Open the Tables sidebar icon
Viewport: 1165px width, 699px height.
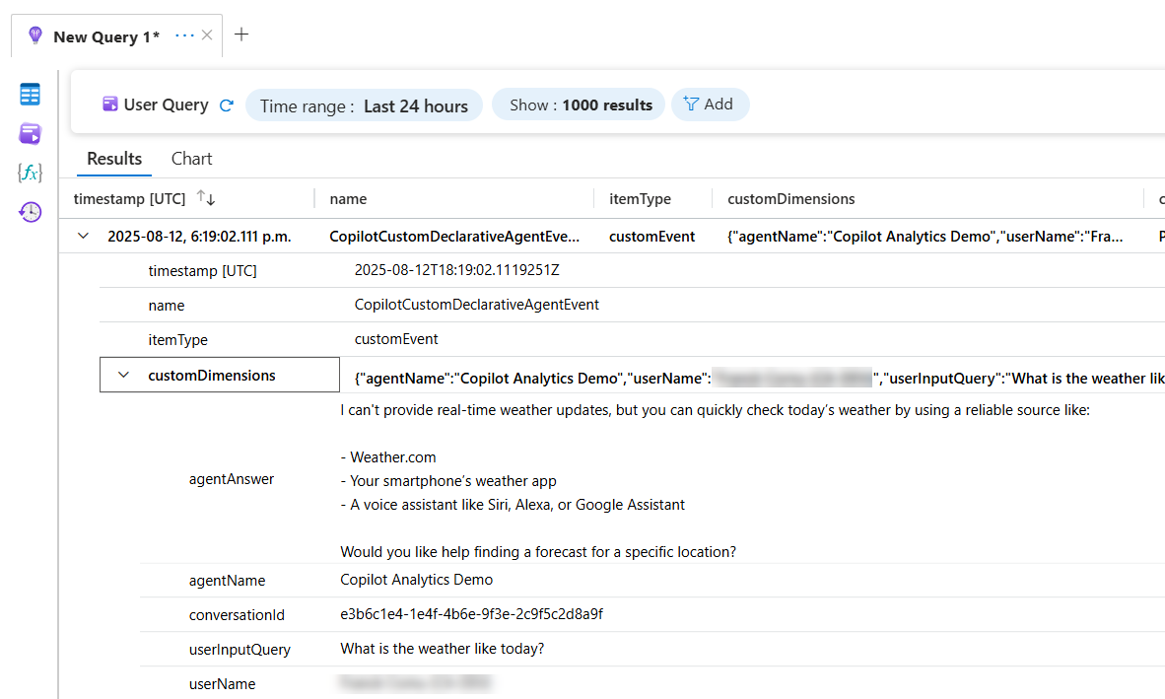[30, 95]
